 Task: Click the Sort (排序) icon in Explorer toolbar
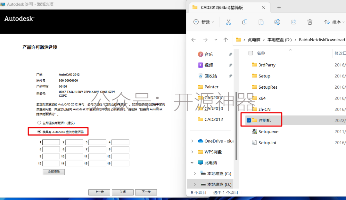coord(327,22)
